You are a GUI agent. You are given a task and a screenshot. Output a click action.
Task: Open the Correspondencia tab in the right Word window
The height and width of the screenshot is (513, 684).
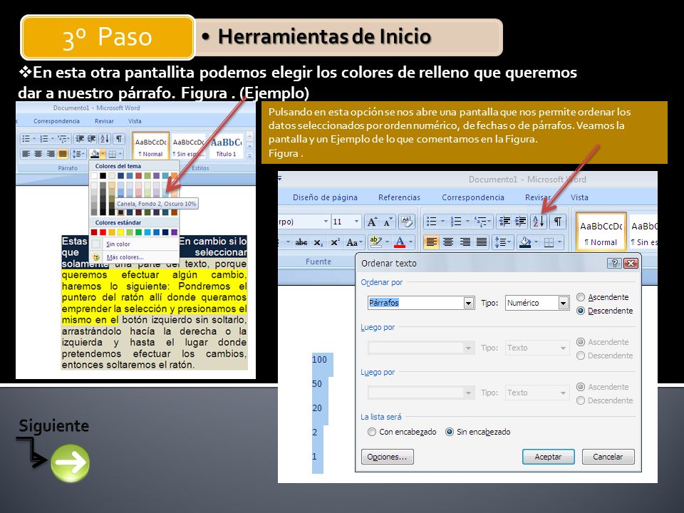[473, 197]
